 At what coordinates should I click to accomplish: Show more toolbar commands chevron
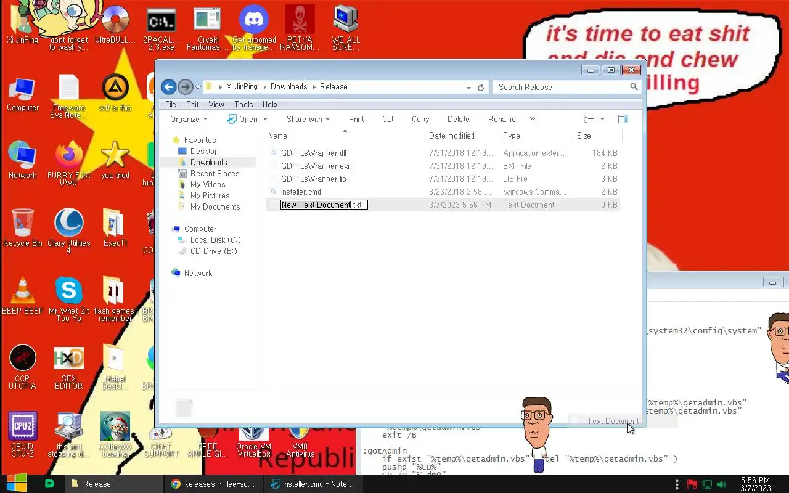pyautogui.click(x=533, y=119)
